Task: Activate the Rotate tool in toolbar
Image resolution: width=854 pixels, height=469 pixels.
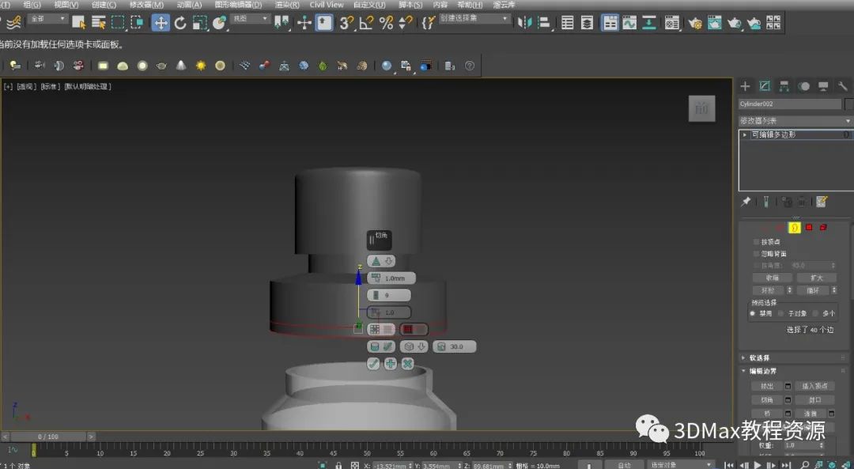Action: pyautogui.click(x=180, y=23)
